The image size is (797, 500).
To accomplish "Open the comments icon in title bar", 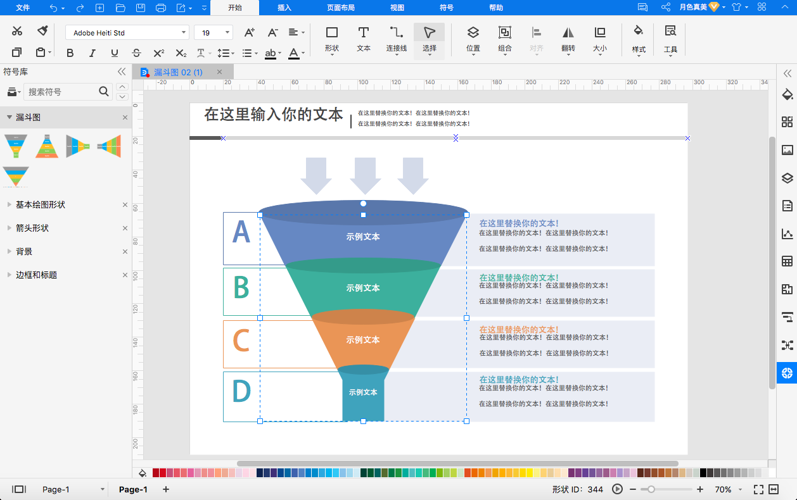I will (643, 8).
